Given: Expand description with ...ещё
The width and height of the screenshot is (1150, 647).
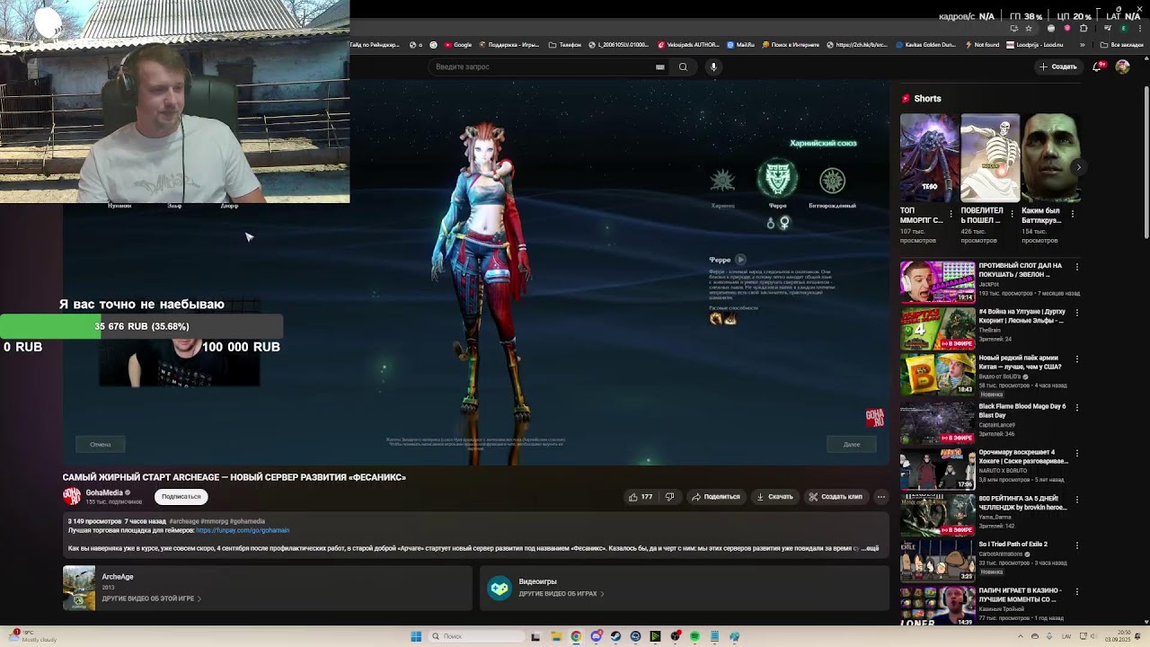Looking at the screenshot, I should click(870, 547).
